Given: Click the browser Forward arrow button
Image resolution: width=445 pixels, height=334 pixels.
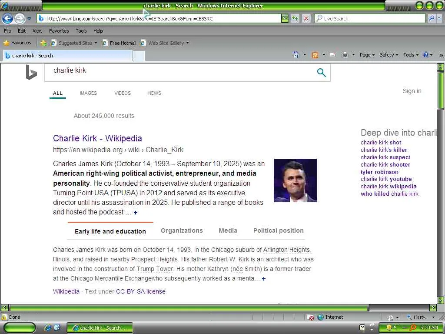Looking at the screenshot, I should pos(19,19).
